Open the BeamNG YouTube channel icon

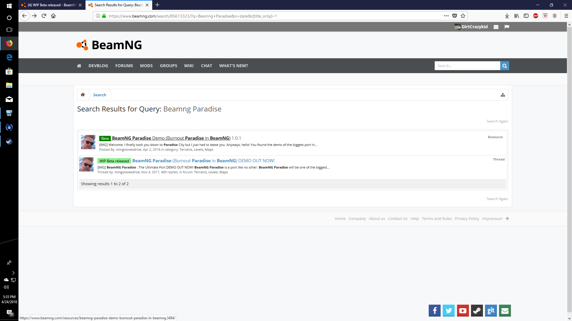[463, 311]
